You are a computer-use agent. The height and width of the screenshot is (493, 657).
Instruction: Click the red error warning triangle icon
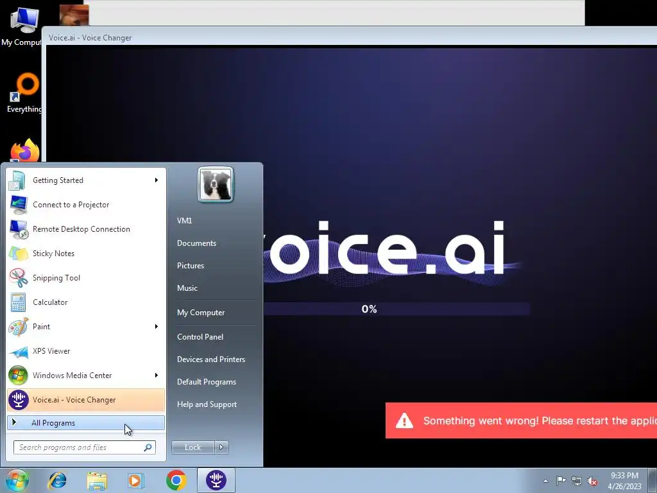tap(404, 420)
